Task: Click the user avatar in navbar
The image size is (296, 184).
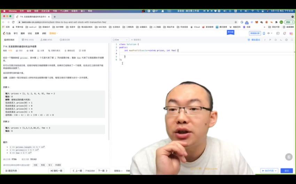Action: point(291,33)
